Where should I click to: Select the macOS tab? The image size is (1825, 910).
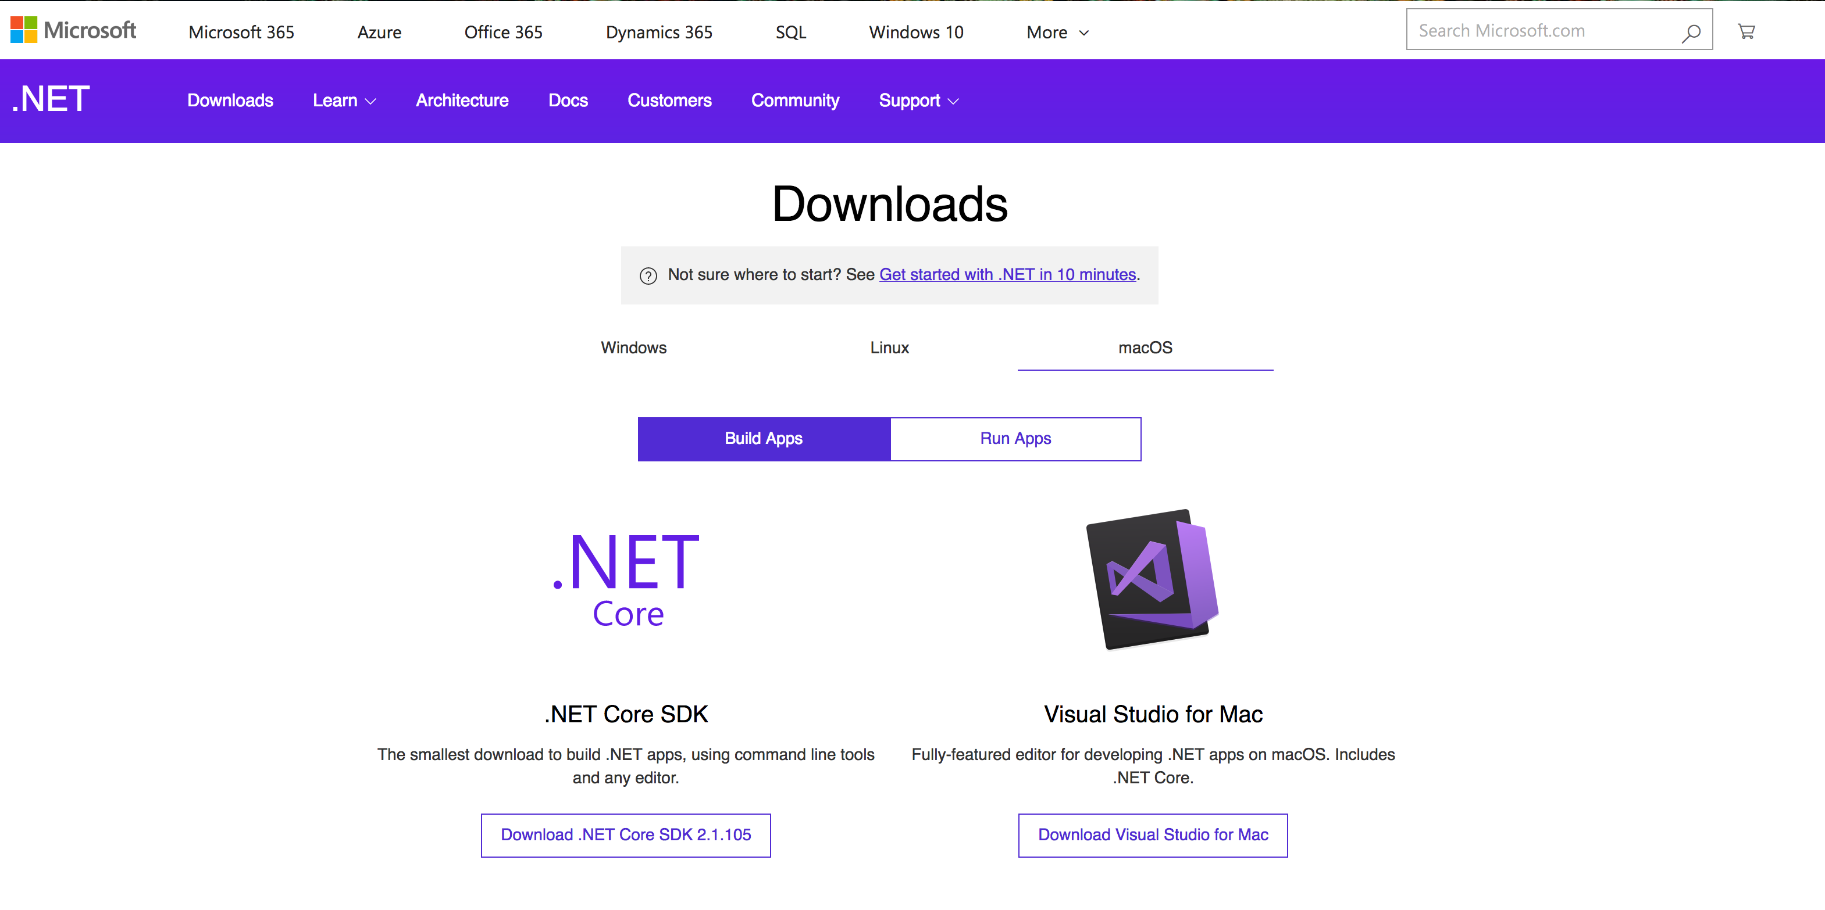[1145, 347]
